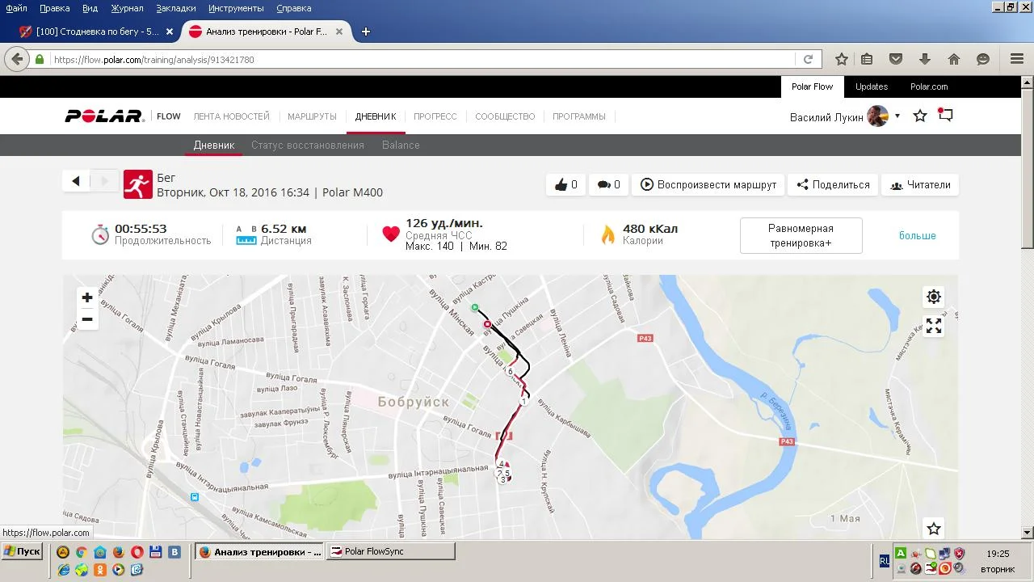The image size is (1034, 582).
Task: Launch Chrome from quick launch bar
Action: tap(82, 552)
